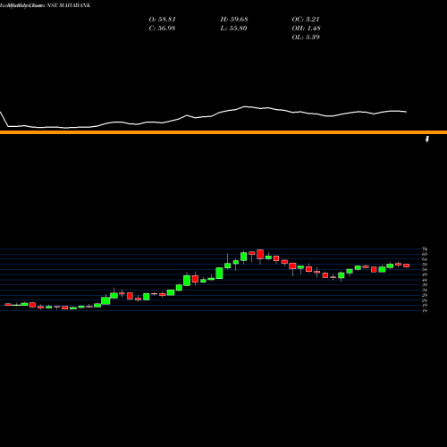The height and width of the screenshot is (447, 447).
Task: Click the 64 price axis label
Action: tap(425, 259)
